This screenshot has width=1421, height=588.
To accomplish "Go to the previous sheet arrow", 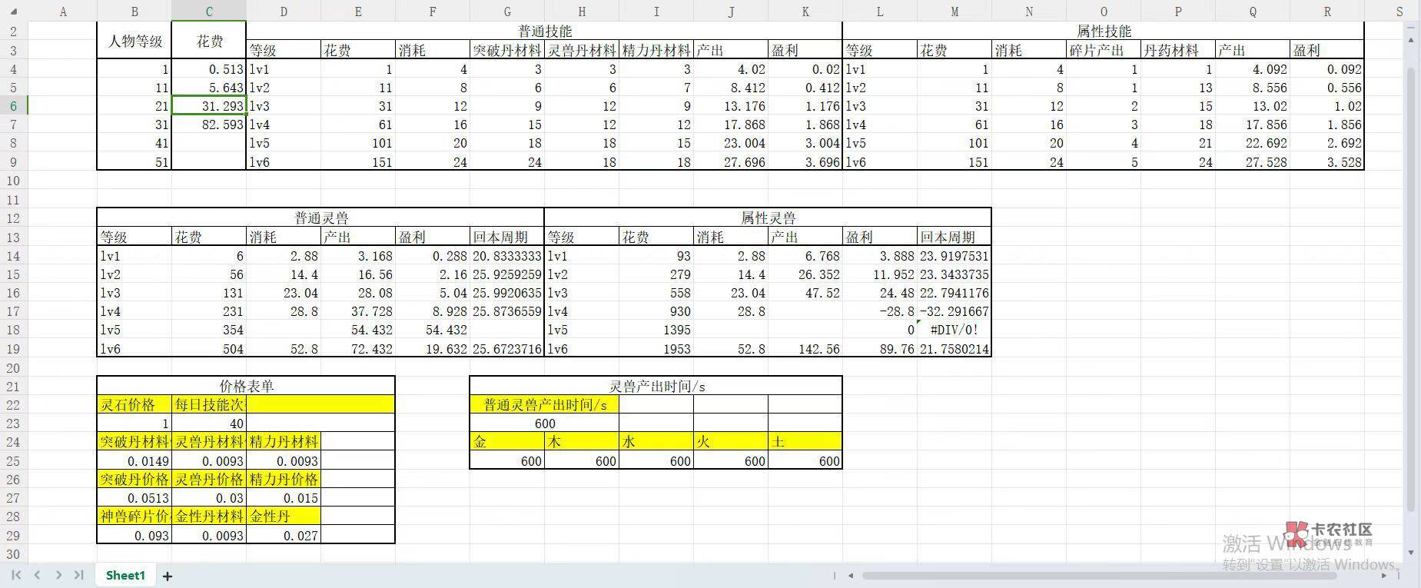I will pos(37,575).
